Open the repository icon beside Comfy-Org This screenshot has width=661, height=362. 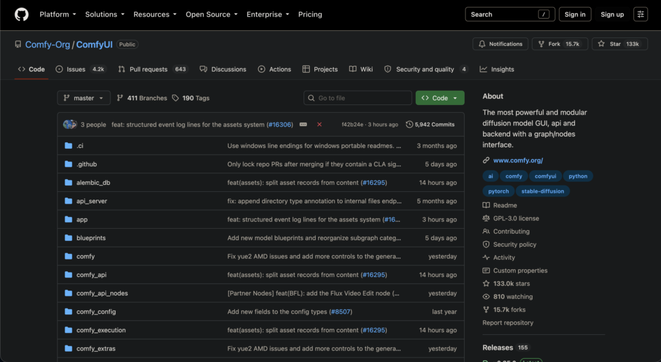click(x=17, y=44)
